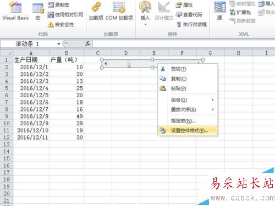The image size is (275, 206).
Task: Click in the formula bar
Action: [x=184, y=44]
